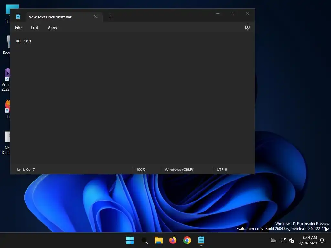Open taskbar Search
Image resolution: width=331 pixels, height=248 pixels.
(144, 240)
